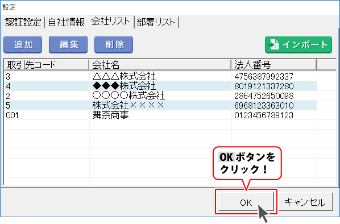The image size is (340, 224).
Task: Select the 株式会社×××× row
Action: (160, 105)
